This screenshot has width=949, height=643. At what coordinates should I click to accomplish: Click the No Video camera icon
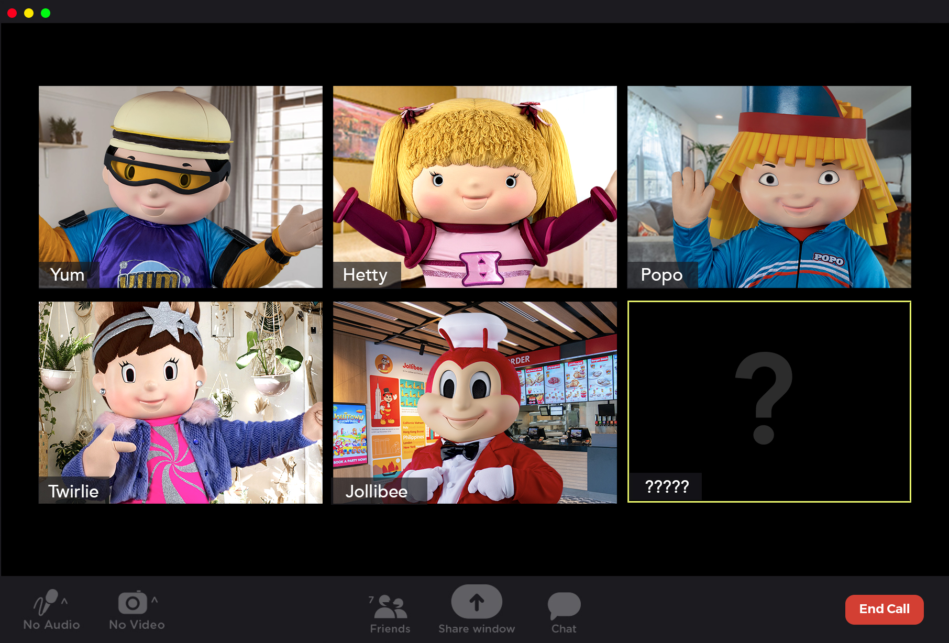(133, 603)
